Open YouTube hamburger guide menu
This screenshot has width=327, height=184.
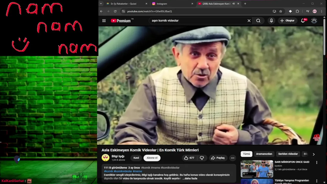pyautogui.click(x=104, y=21)
